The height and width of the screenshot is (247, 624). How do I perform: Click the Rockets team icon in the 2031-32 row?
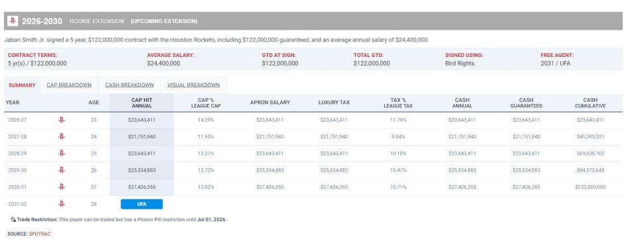coord(61,204)
